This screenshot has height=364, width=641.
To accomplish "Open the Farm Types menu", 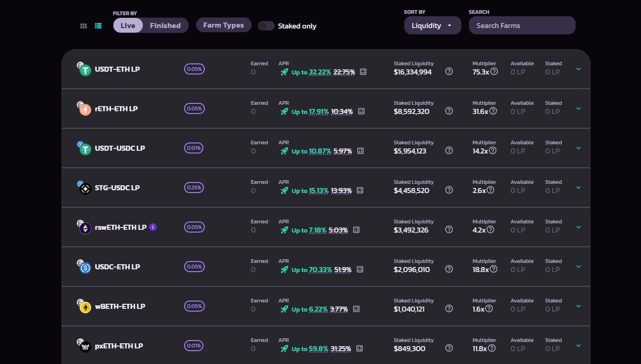I will click(224, 25).
